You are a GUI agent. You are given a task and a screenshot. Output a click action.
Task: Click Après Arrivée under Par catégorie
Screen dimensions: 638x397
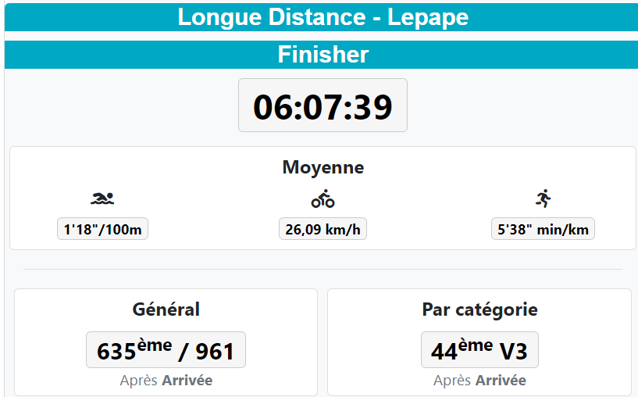click(479, 381)
